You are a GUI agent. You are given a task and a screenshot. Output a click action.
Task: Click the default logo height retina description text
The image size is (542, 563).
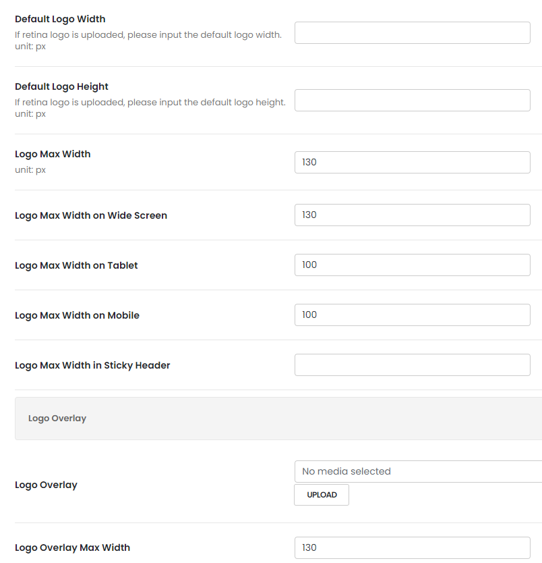[150, 102]
